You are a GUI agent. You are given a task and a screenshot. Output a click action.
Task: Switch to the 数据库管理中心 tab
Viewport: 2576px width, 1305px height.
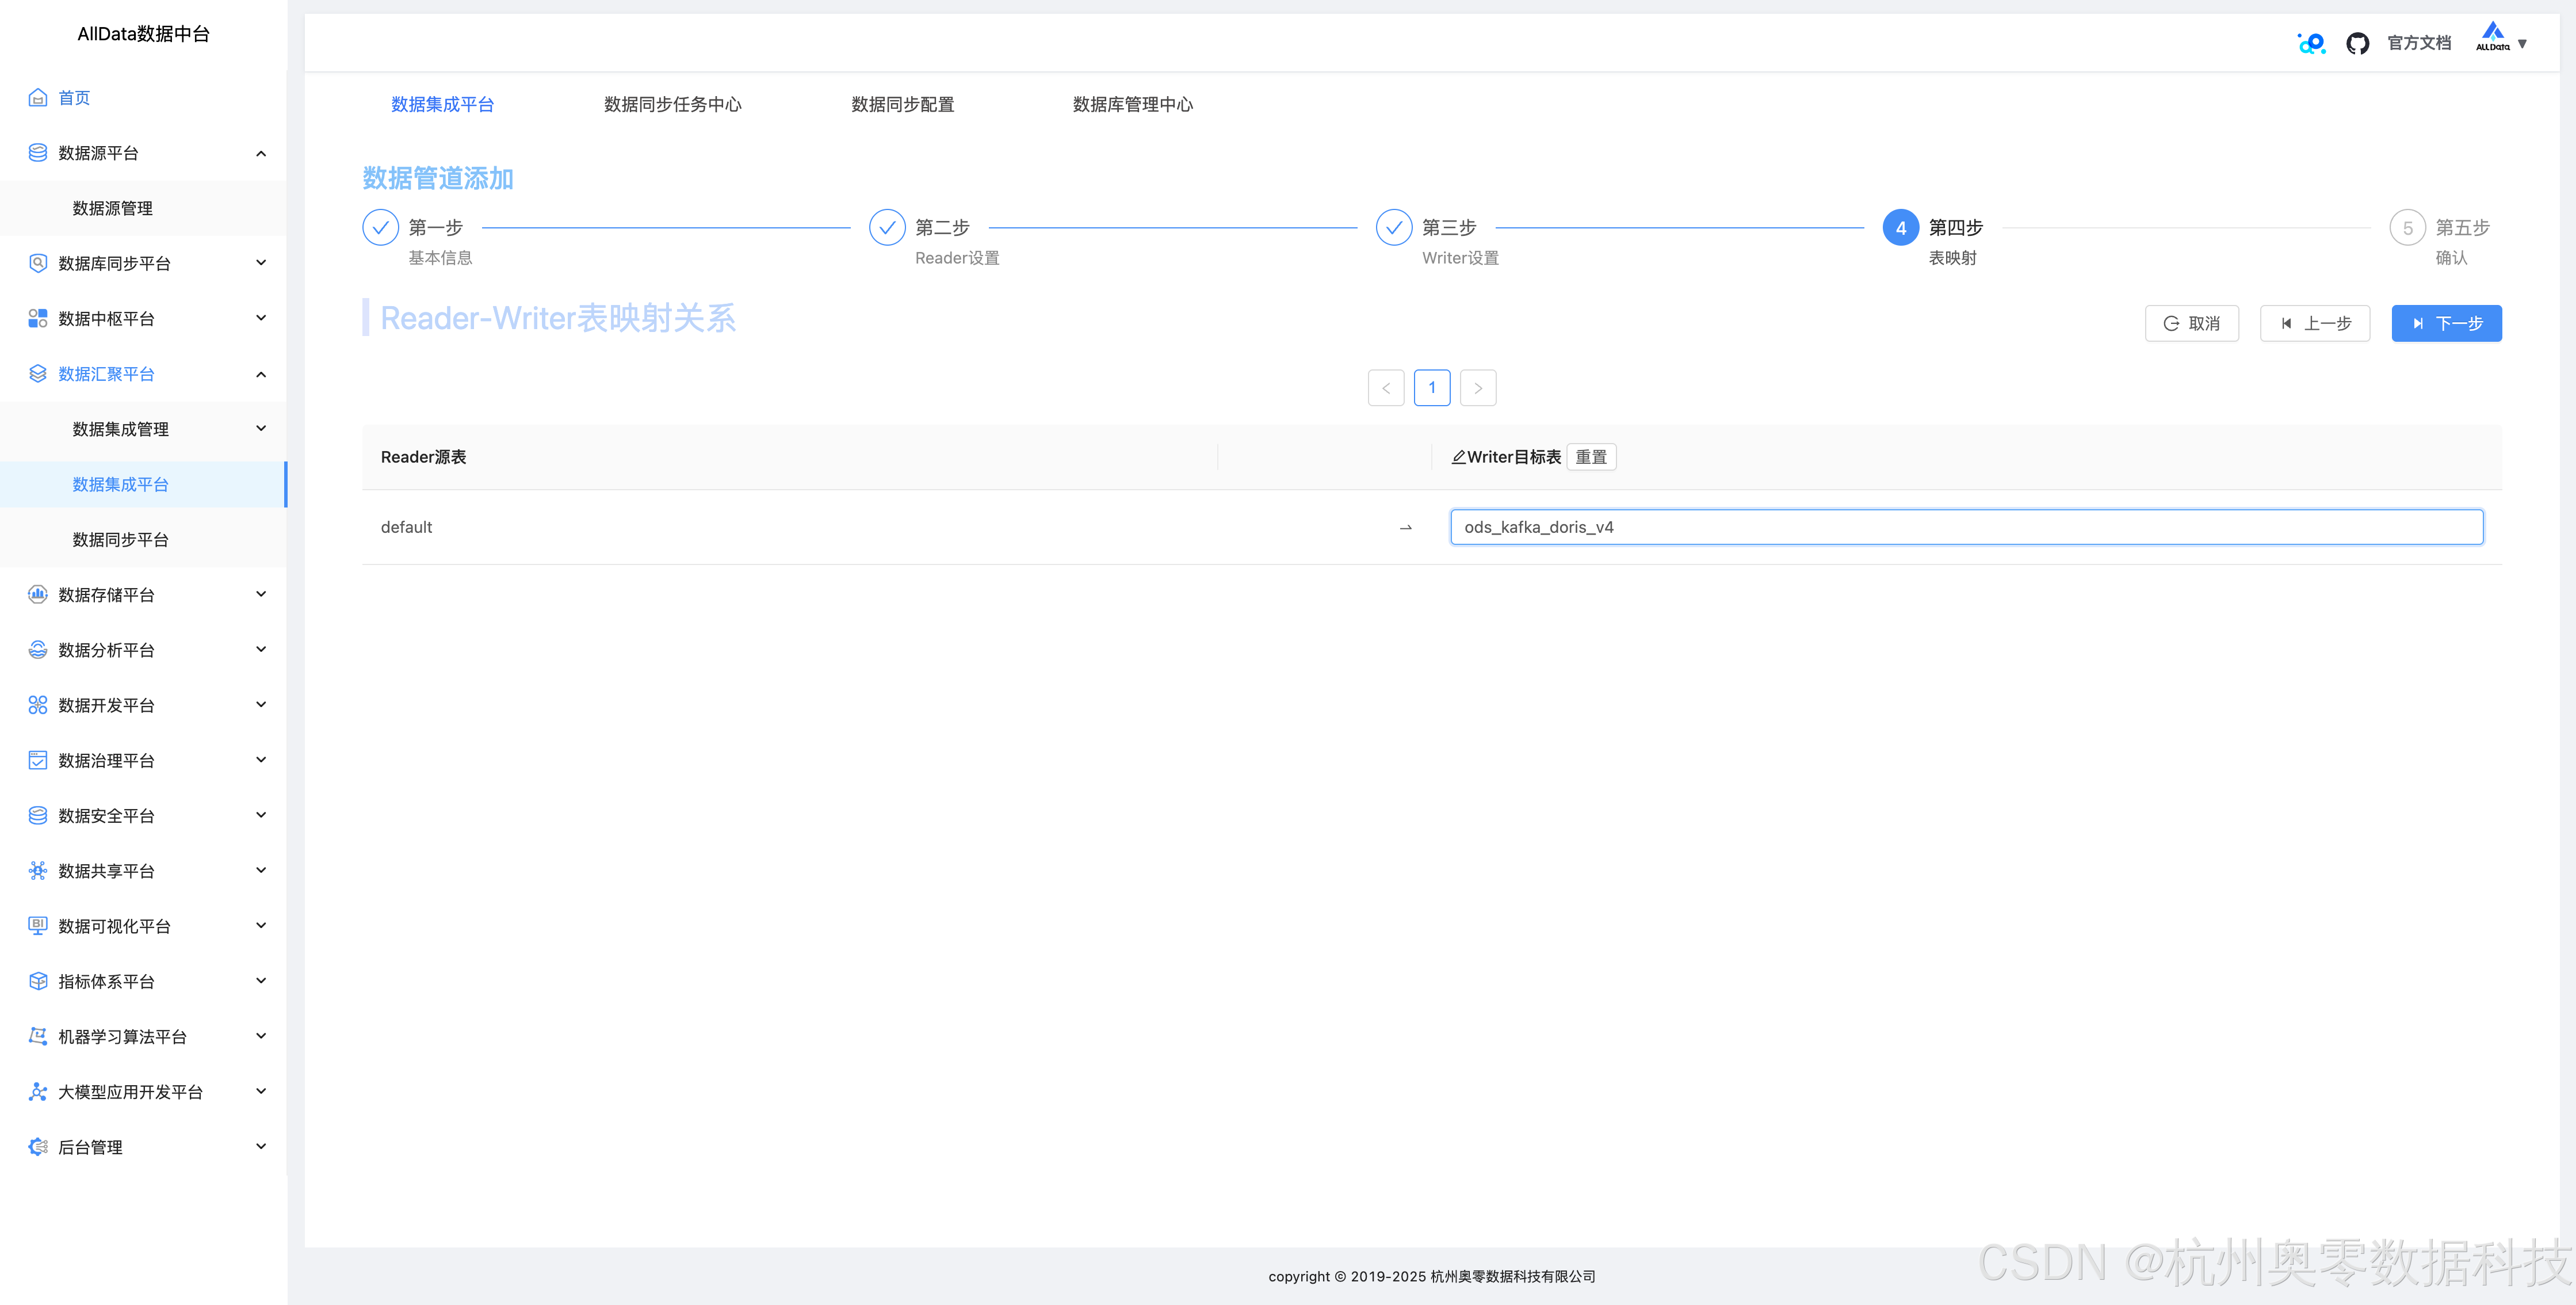(x=1132, y=104)
